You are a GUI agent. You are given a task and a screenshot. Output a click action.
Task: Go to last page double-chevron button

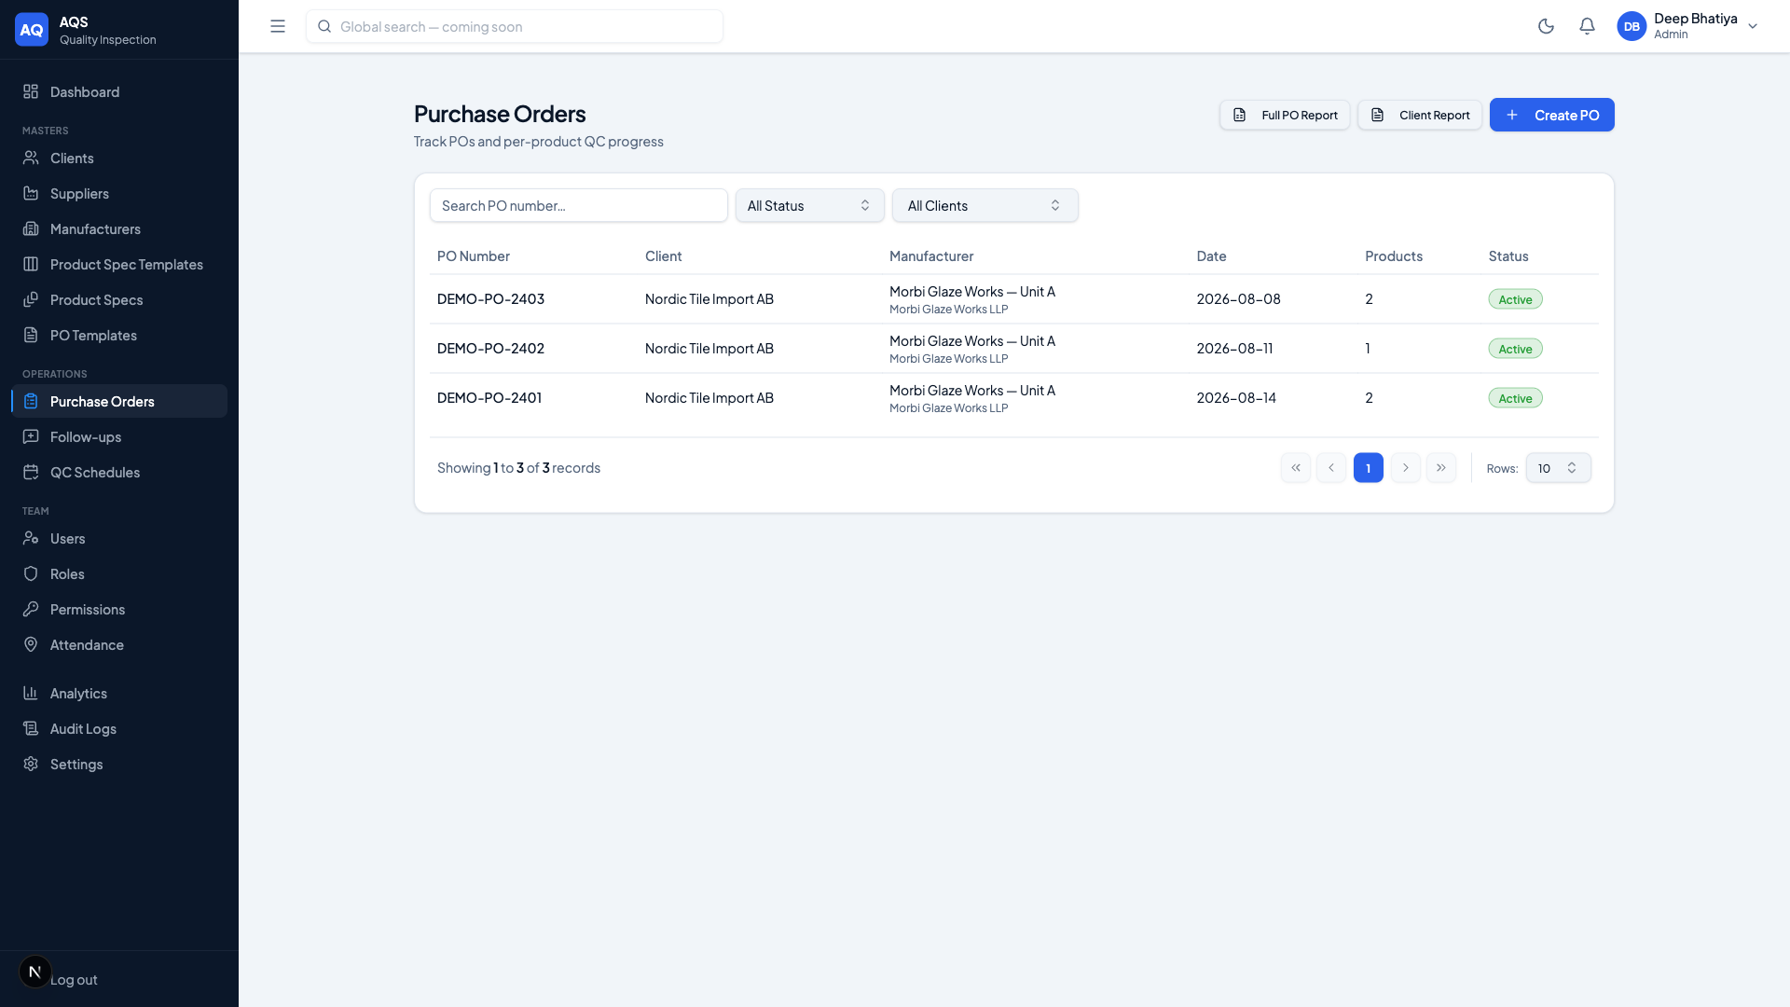1441,468
